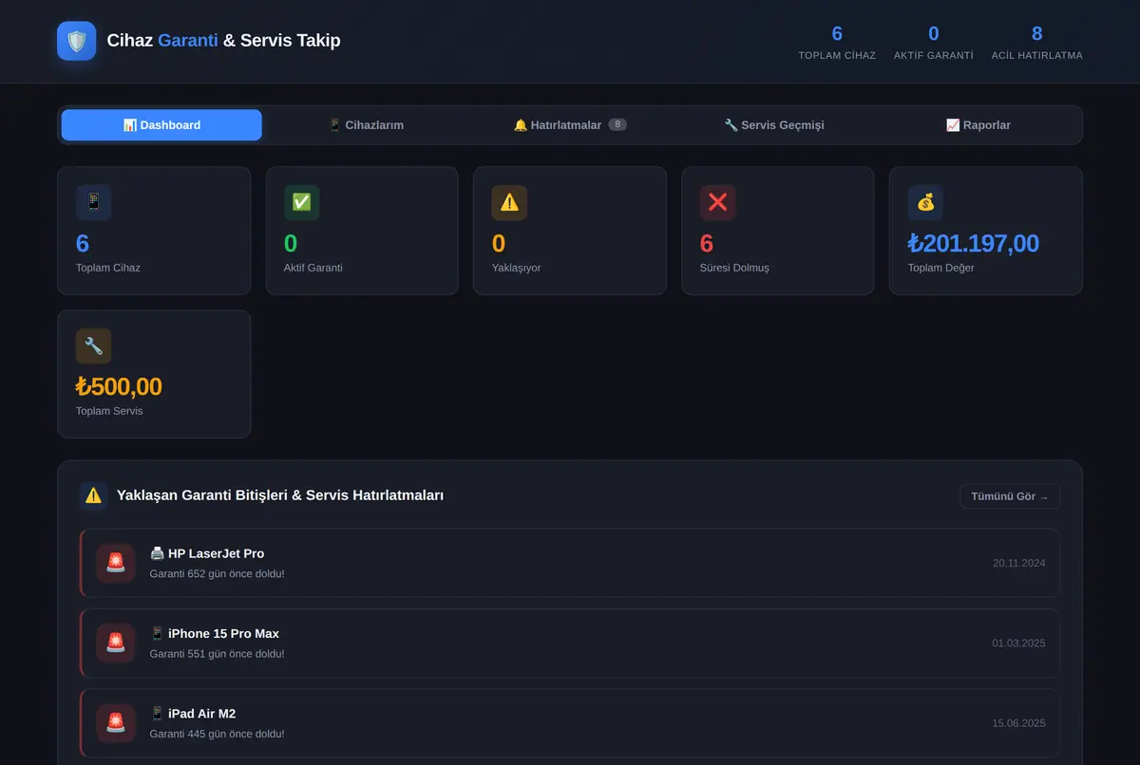
Task: Click the wrench icon in Toplam Servis card
Action: 93,345
